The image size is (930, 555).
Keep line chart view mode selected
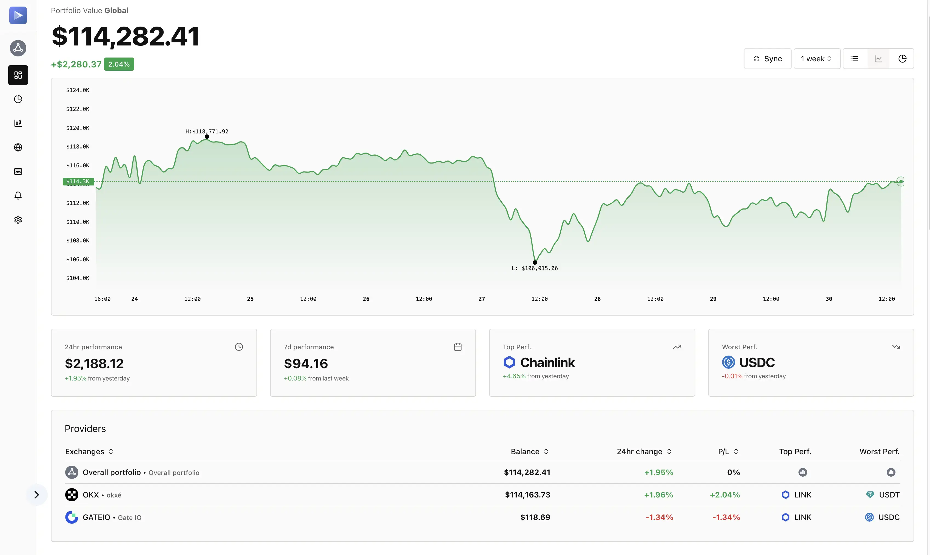click(879, 58)
